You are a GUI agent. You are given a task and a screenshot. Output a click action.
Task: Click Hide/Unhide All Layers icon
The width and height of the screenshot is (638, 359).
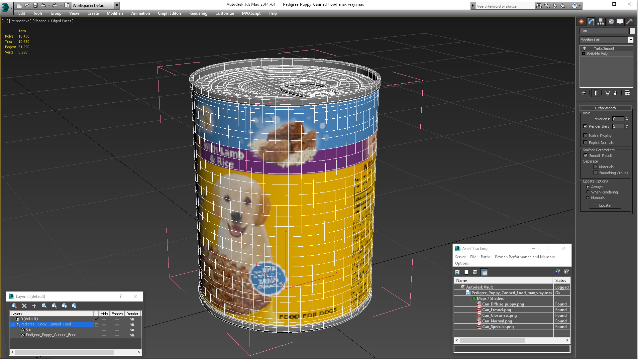(64, 306)
